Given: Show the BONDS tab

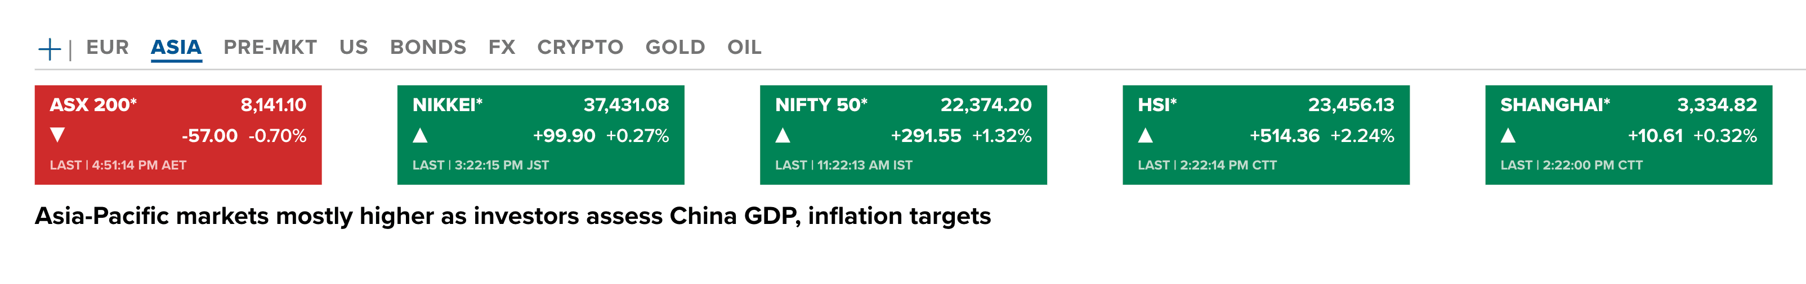Looking at the screenshot, I should [x=428, y=48].
